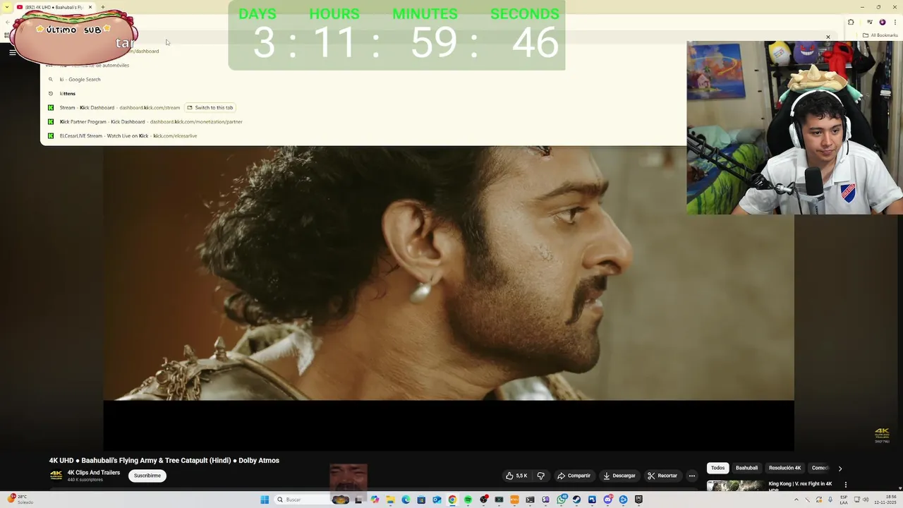Open Copilot from the taskbar
Viewport: 903px width, 508px height.
[x=375, y=500]
